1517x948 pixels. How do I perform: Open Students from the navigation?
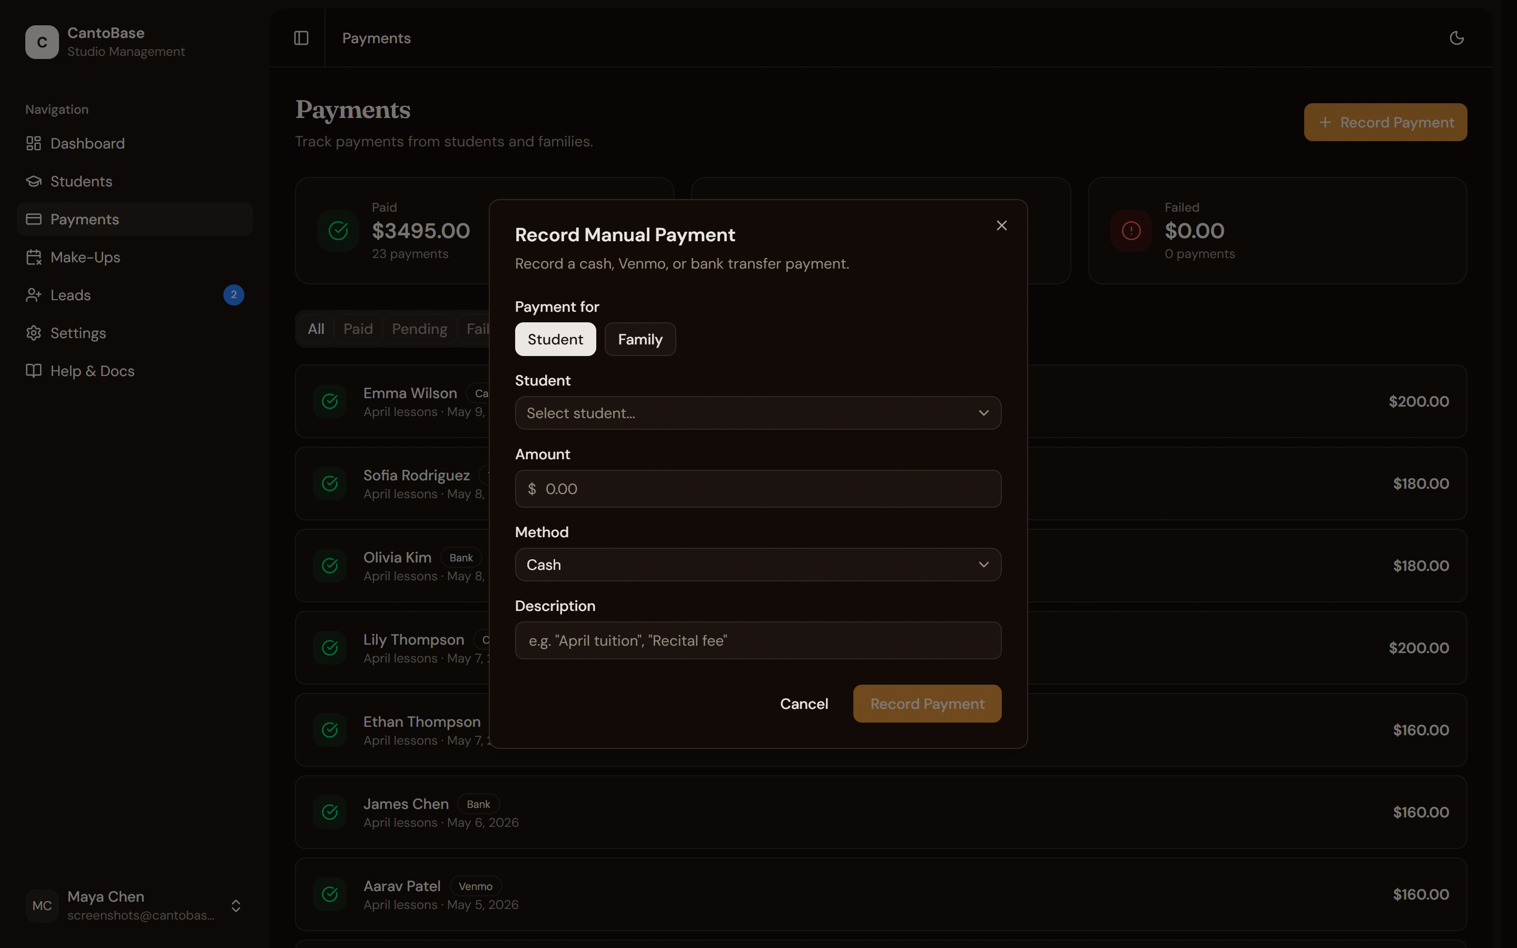click(x=135, y=181)
